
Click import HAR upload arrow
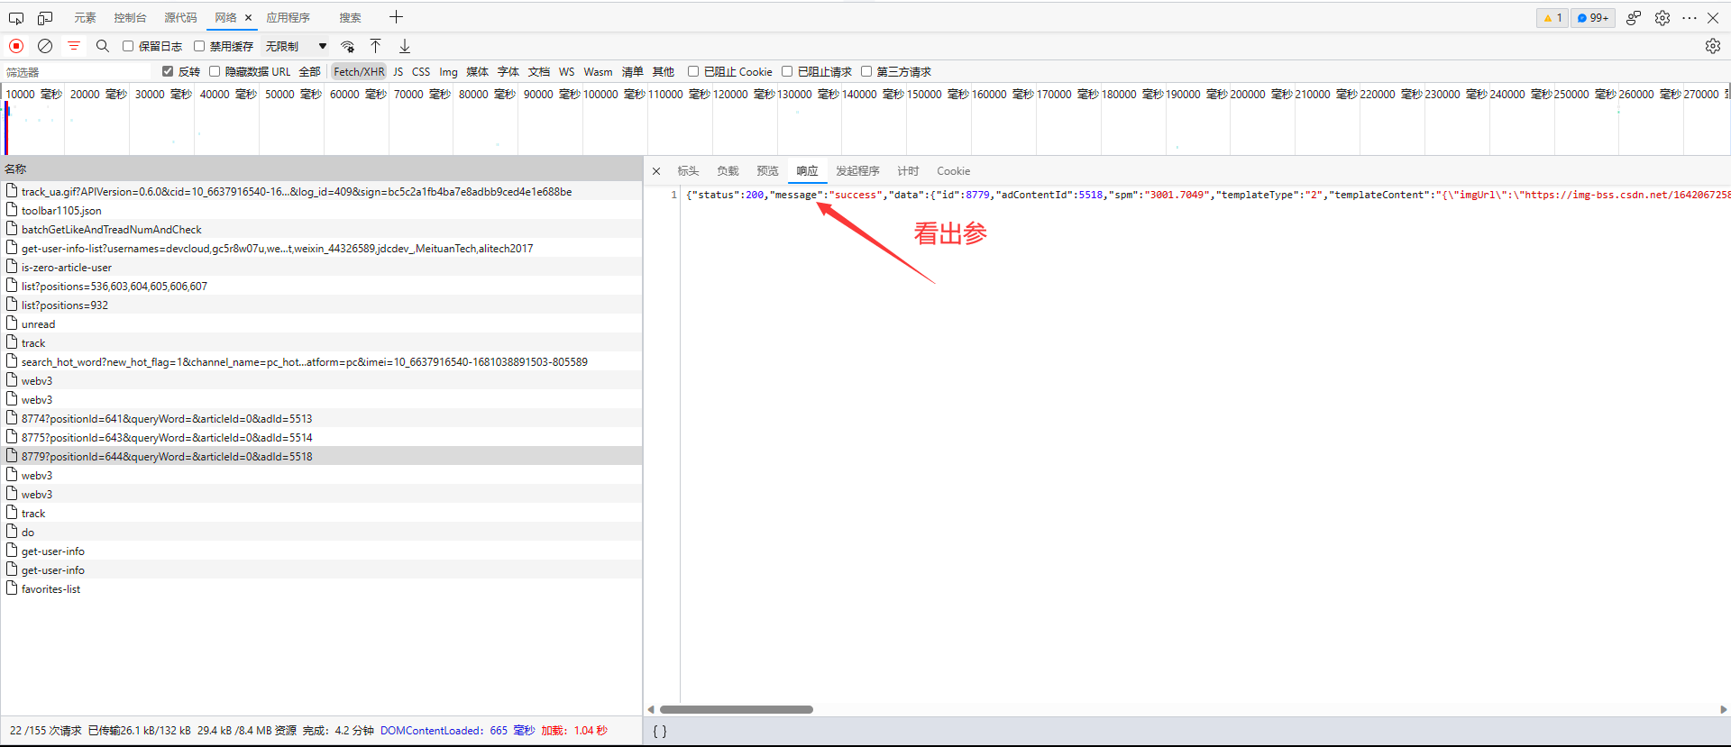pos(376,46)
